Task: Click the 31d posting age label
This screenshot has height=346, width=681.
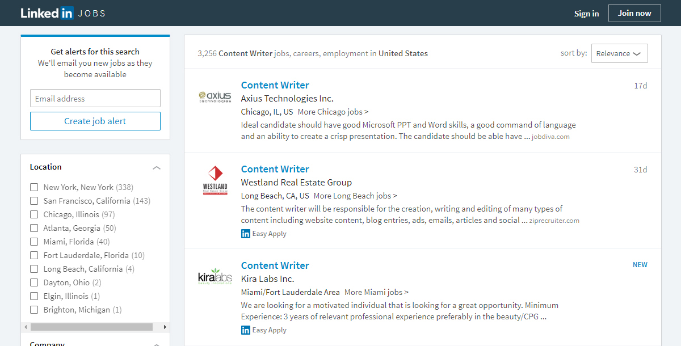Action: [x=641, y=170]
